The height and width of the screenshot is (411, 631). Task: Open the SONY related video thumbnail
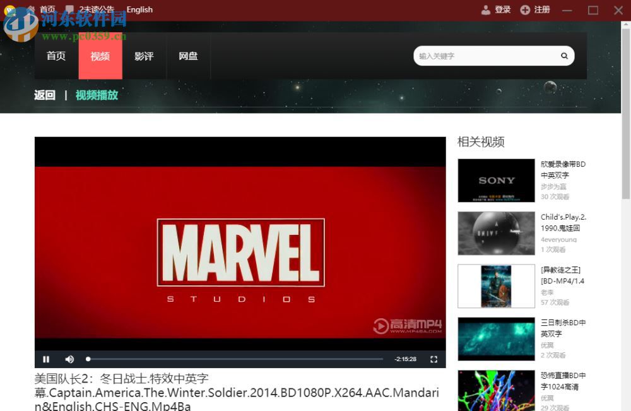click(x=496, y=181)
